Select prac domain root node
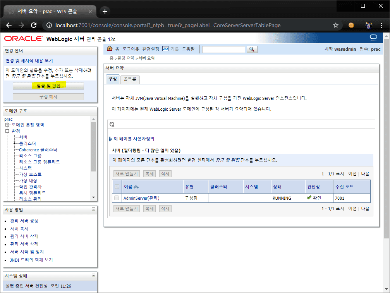Image resolution: width=390 pixels, height=293 pixels. tap(8, 119)
